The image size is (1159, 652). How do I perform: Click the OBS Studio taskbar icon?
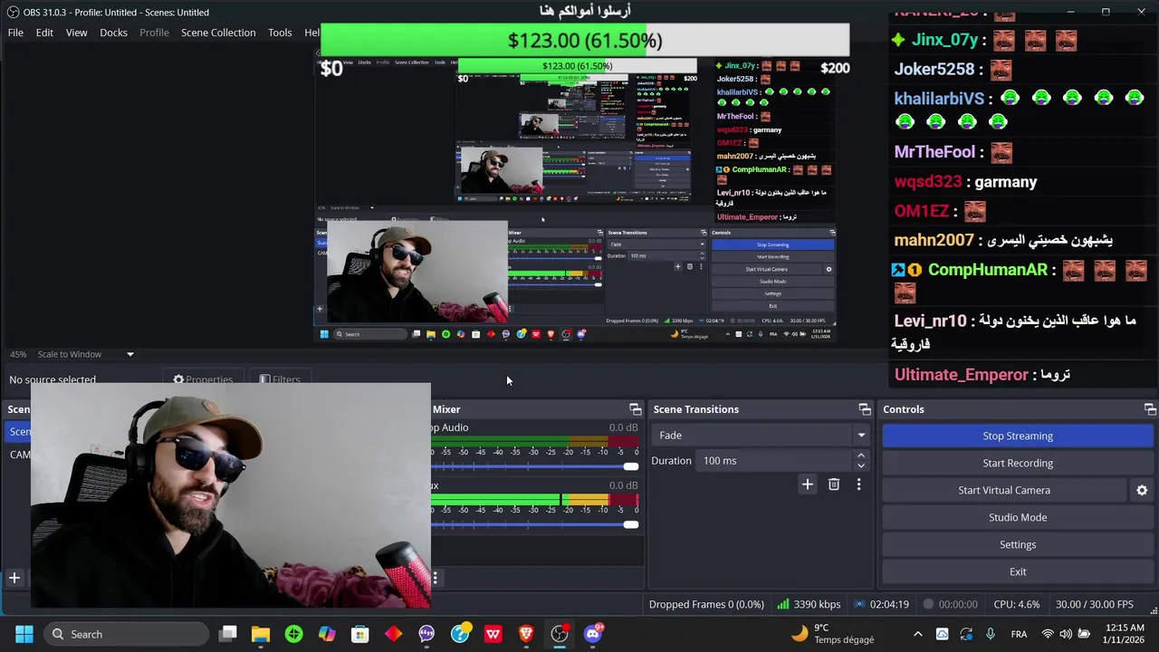[x=560, y=634]
